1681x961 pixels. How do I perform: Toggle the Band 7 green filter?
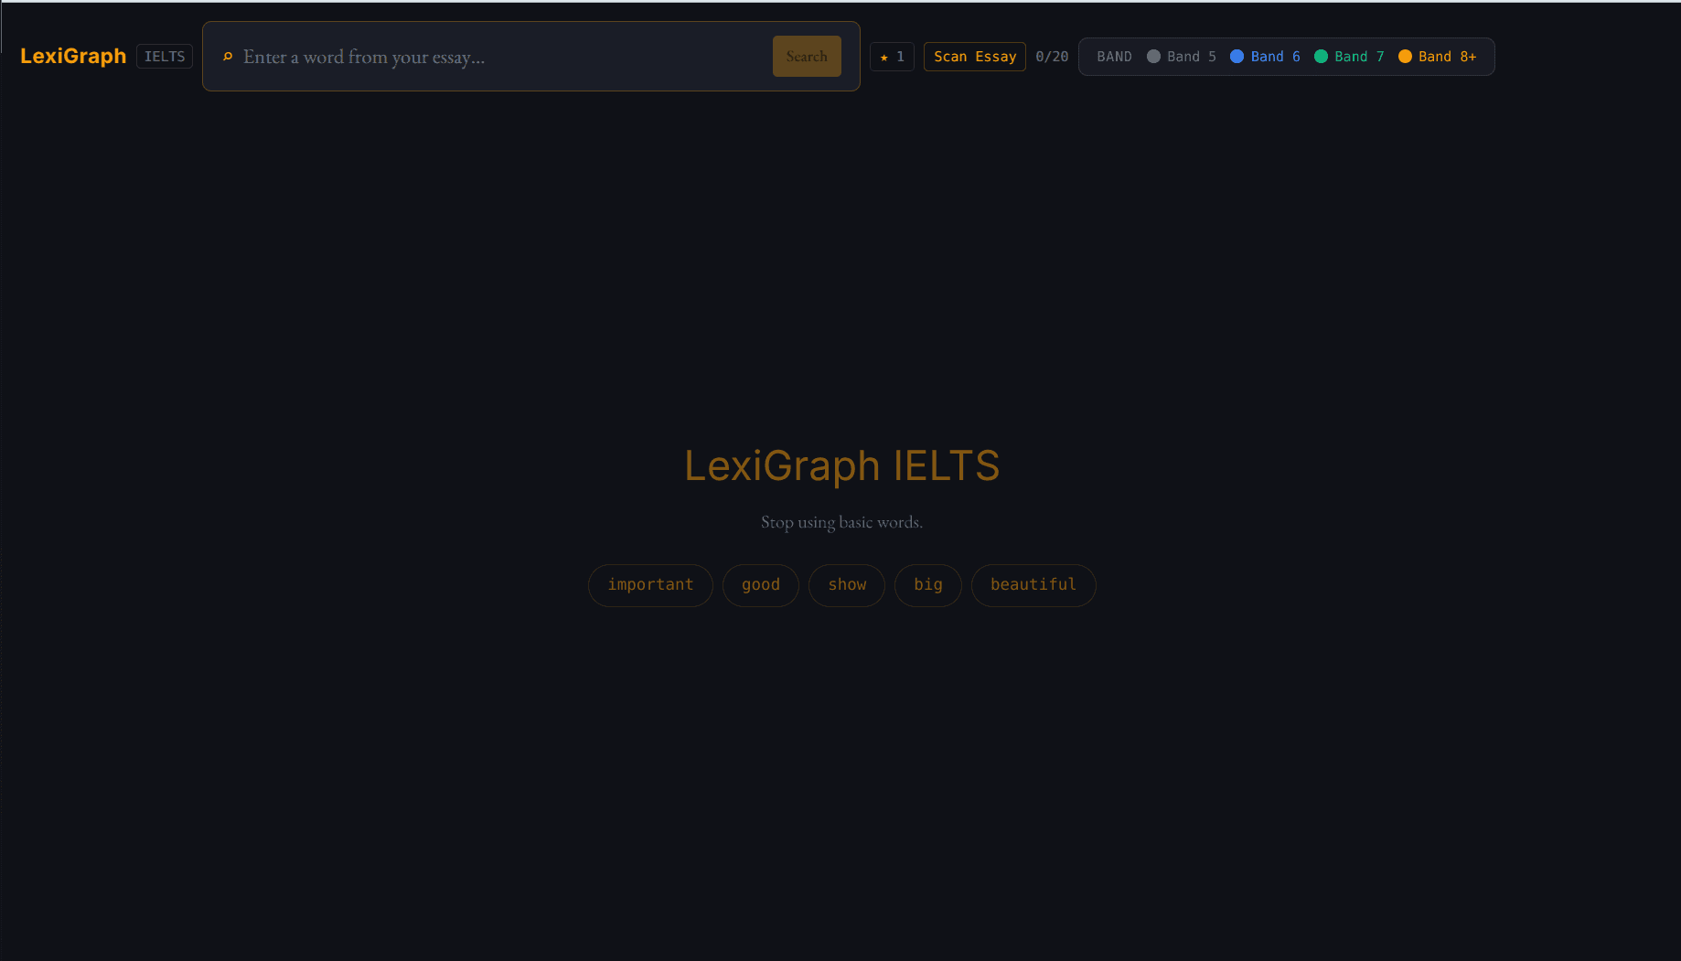pos(1350,57)
